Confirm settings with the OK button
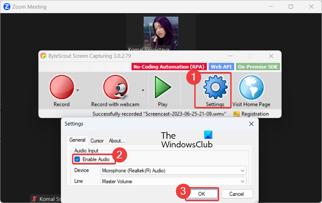The height and width of the screenshot is (203, 322). pyautogui.click(x=201, y=194)
